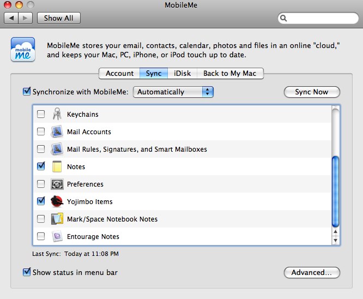Switch to the Account tab
The height and width of the screenshot is (299, 363).
tap(119, 74)
